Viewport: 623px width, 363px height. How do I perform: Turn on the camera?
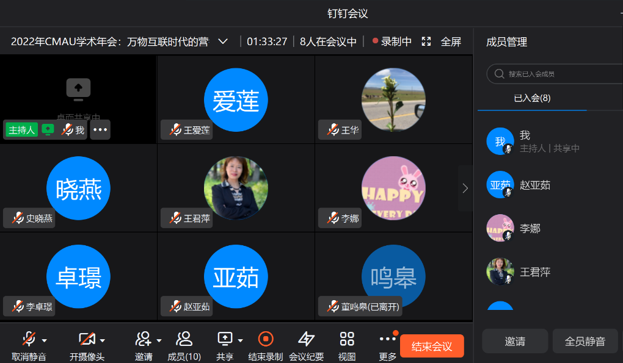[87, 339]
